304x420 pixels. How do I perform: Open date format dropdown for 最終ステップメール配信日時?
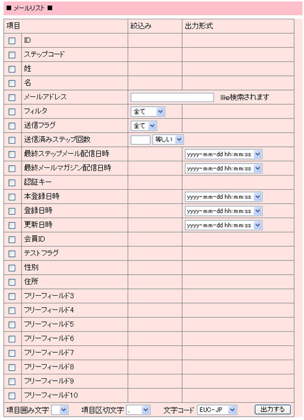point(224,154)
